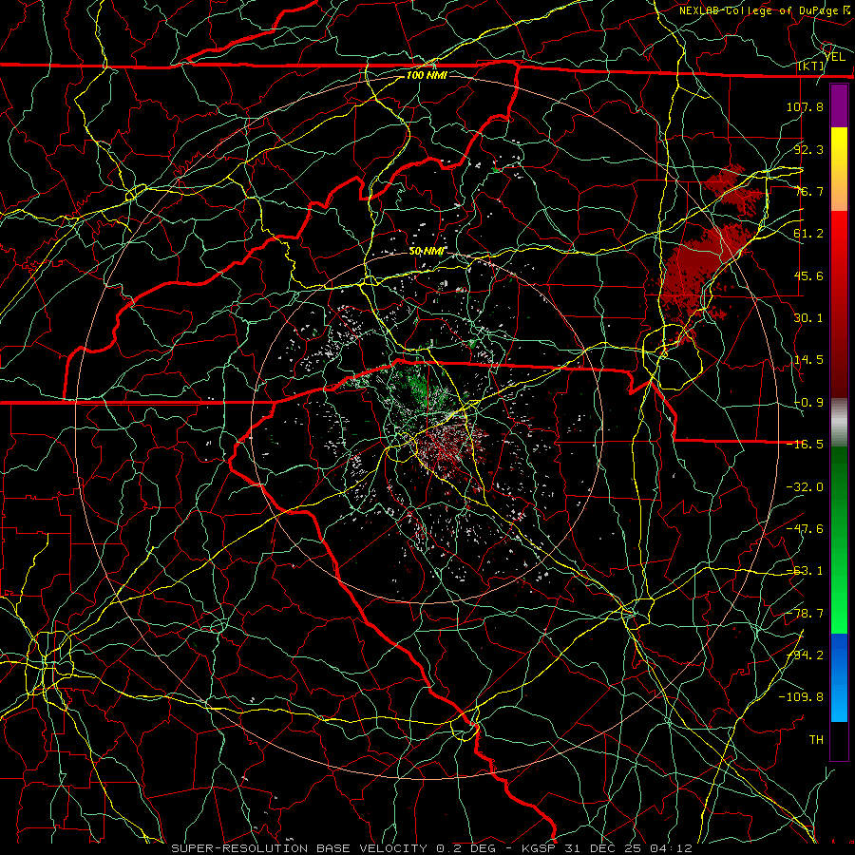Image resolution: width=855 pixels, height=855 pixels.
Task: Pick the red segment of velocity scale
Action: click(839, 304)
